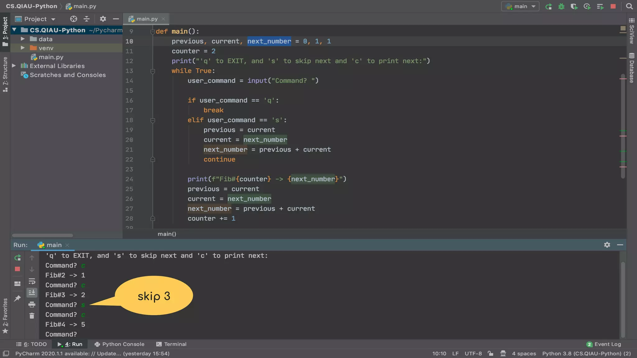Stop the running process with red square
The width and height of the screenshot is (637, 358).
(x=613, y=7)
